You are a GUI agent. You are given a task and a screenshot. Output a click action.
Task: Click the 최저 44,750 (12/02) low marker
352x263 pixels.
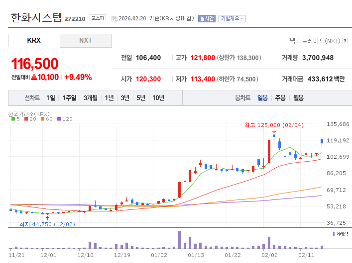tap(47, 224)
